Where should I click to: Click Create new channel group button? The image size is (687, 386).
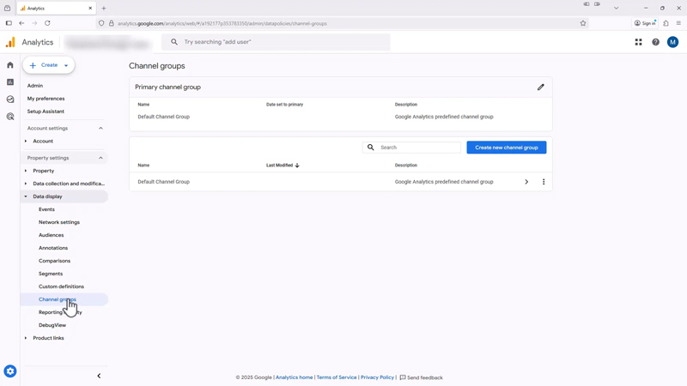506,148
